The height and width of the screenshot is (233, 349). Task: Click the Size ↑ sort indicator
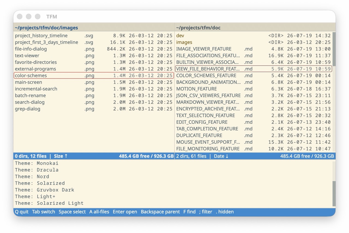pos(61,156)
